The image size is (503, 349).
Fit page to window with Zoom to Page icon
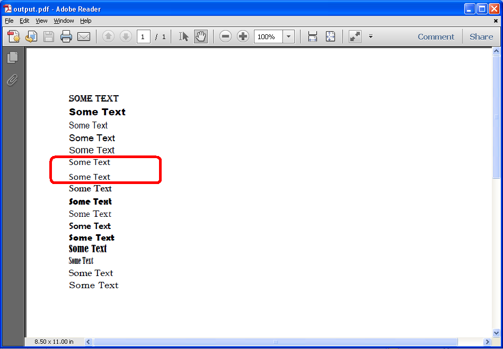330,36
